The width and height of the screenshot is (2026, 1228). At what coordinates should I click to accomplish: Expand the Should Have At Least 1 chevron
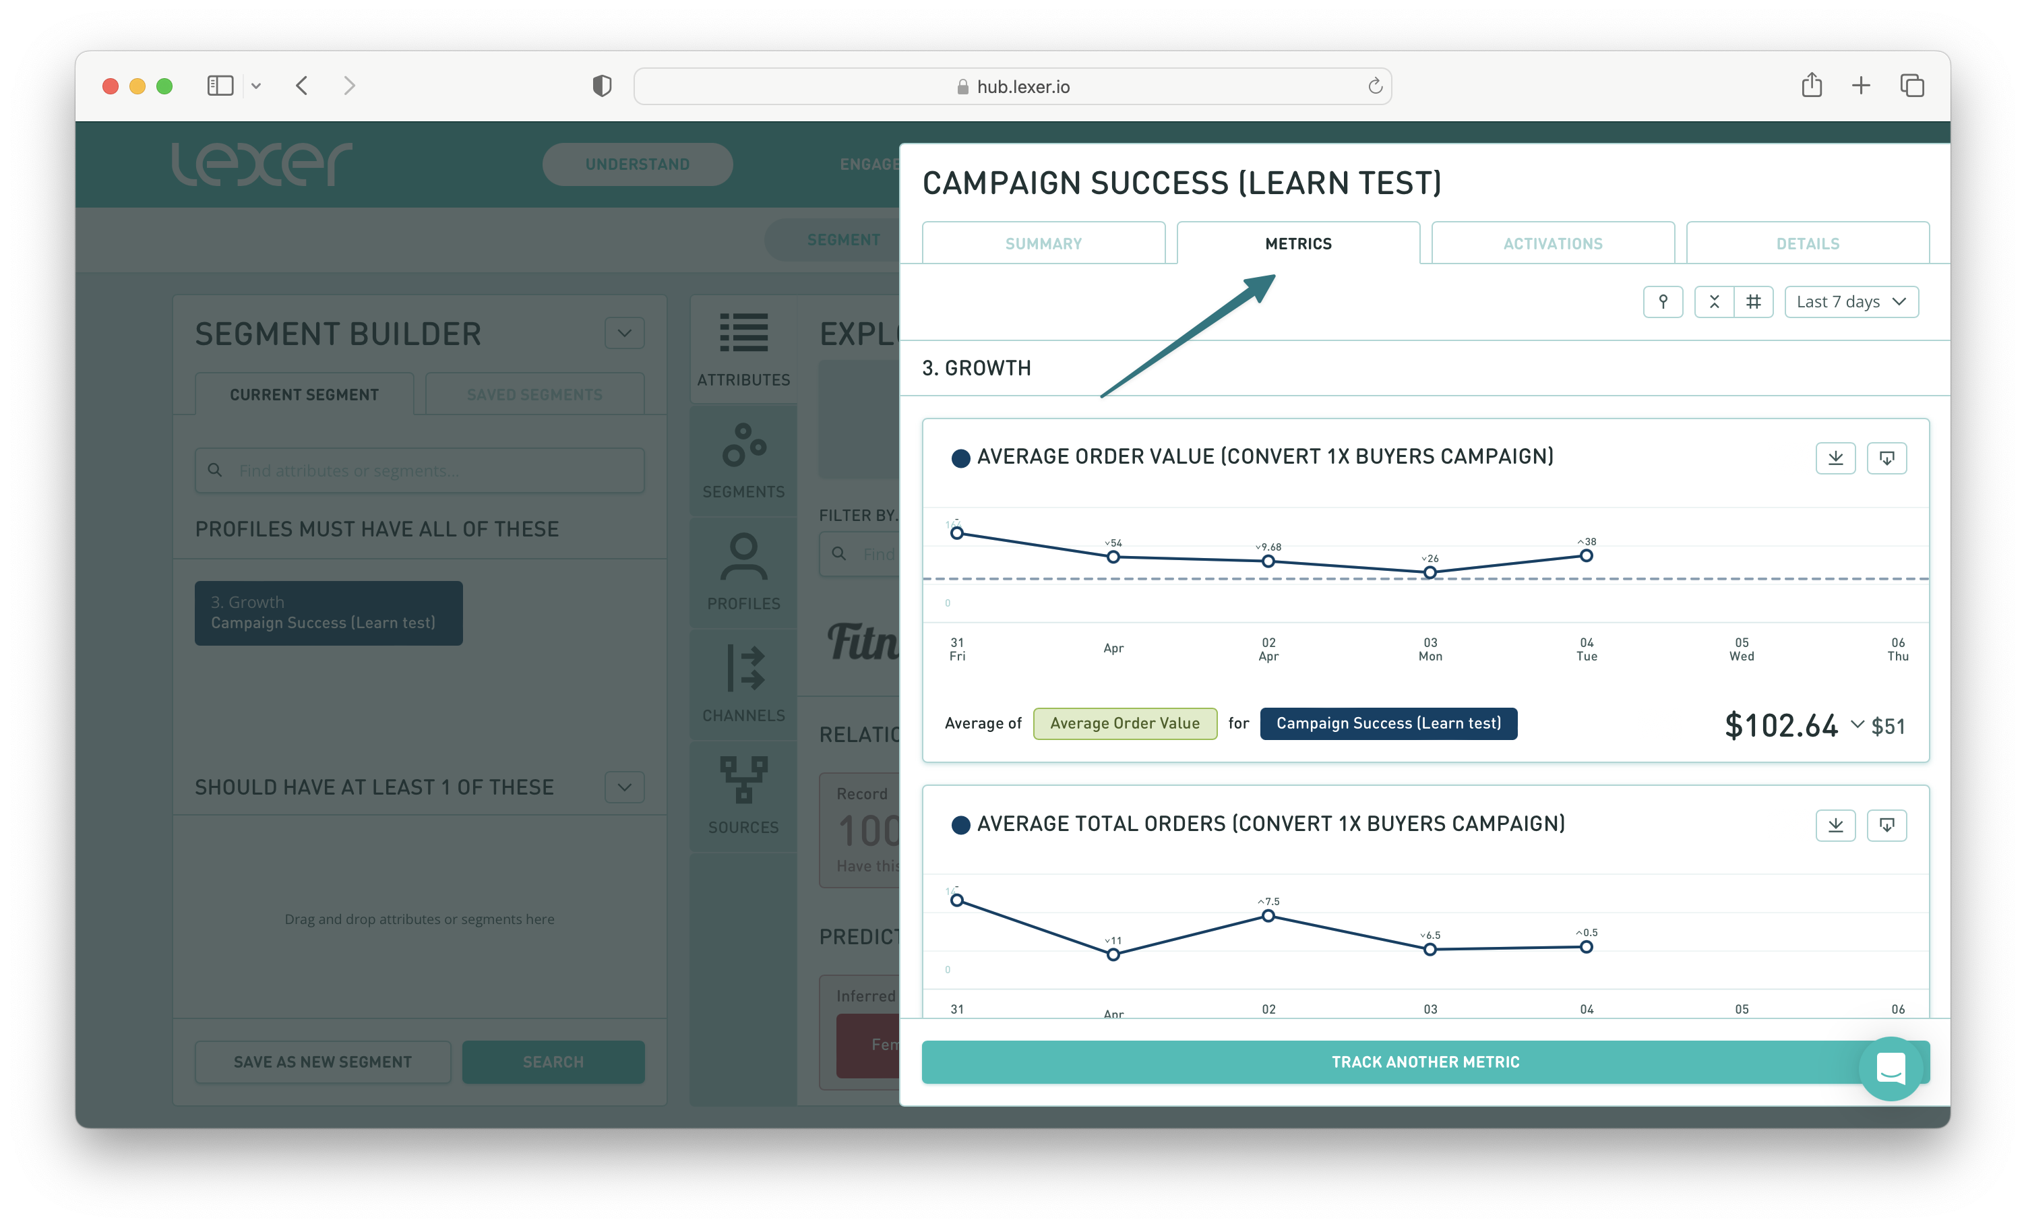click(624, 787)
